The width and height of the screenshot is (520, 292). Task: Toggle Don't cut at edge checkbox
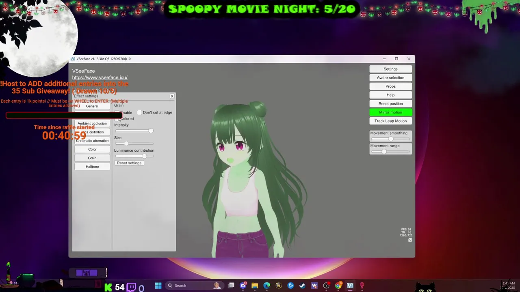139,112
